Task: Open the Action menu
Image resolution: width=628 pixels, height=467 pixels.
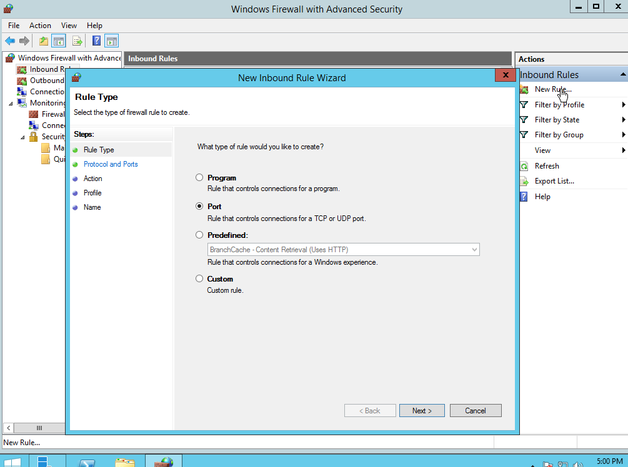Action: coord(40,26)
